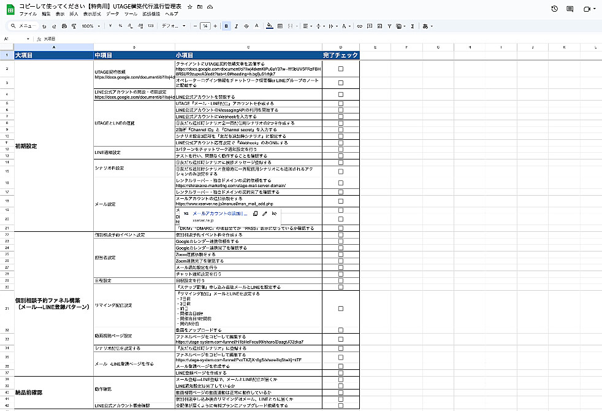Open the text color picker
Screen dimensions: 602x411
[256, 26]
